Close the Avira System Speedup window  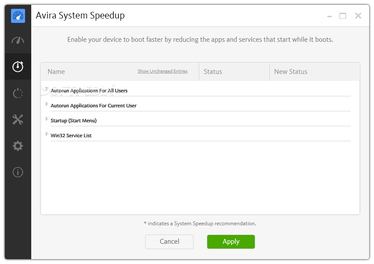pos(358,16)
